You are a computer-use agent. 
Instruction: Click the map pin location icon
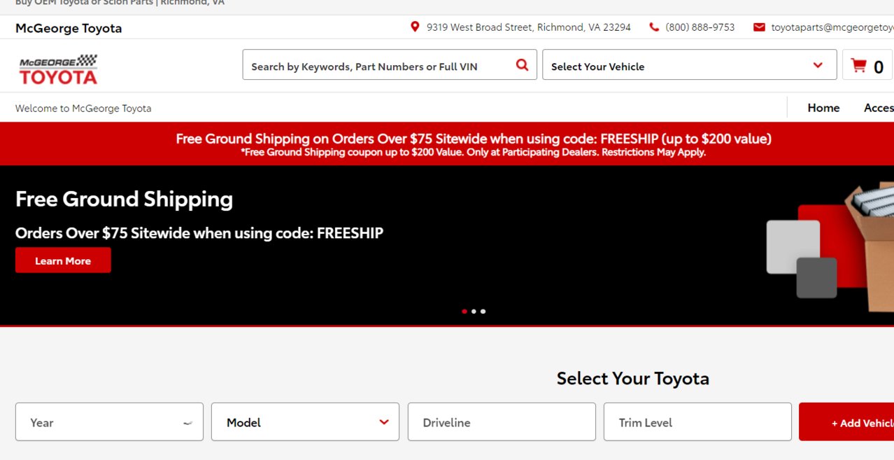(x=415, y=27)
